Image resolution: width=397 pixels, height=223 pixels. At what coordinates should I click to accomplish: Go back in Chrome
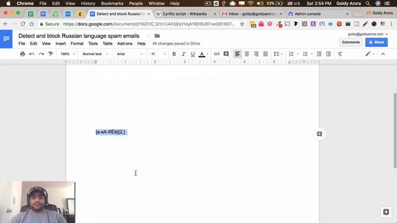[x=6, y=24]
